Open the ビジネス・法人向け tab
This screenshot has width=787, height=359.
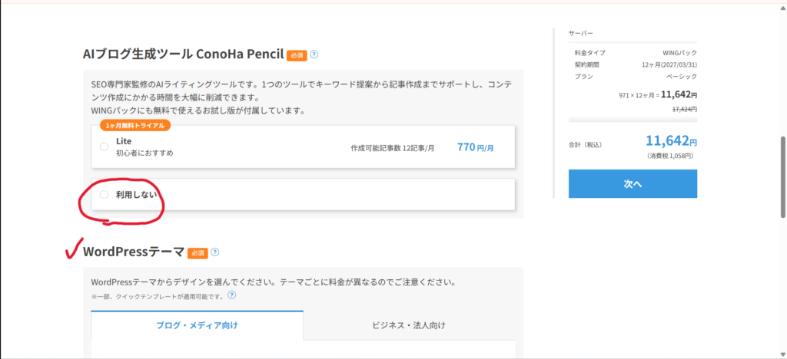click(x=413, y=325)
